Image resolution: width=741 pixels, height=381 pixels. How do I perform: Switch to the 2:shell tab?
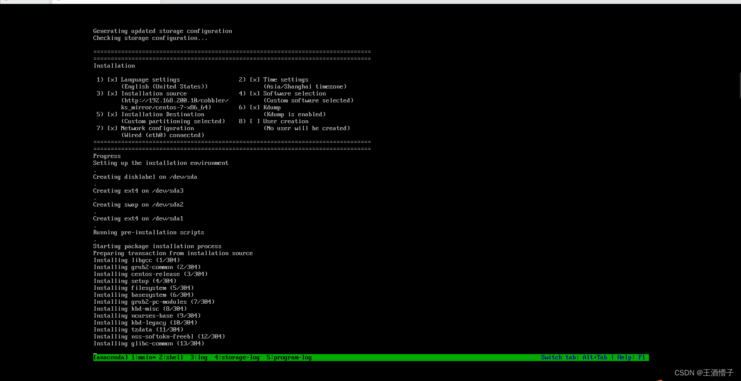click(x=171, y=358)
